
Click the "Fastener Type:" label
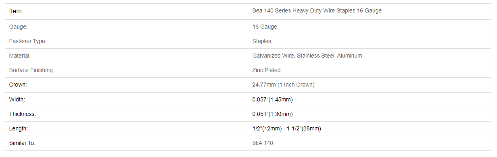pyautogui.click(x=28, y=41)
